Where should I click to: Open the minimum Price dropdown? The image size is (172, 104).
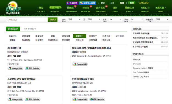click(x=74, y=19)
